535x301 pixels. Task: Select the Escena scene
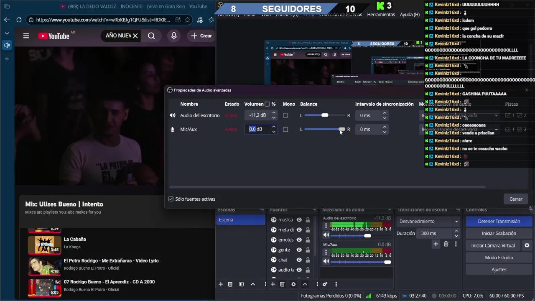click(x=241, y=220)
